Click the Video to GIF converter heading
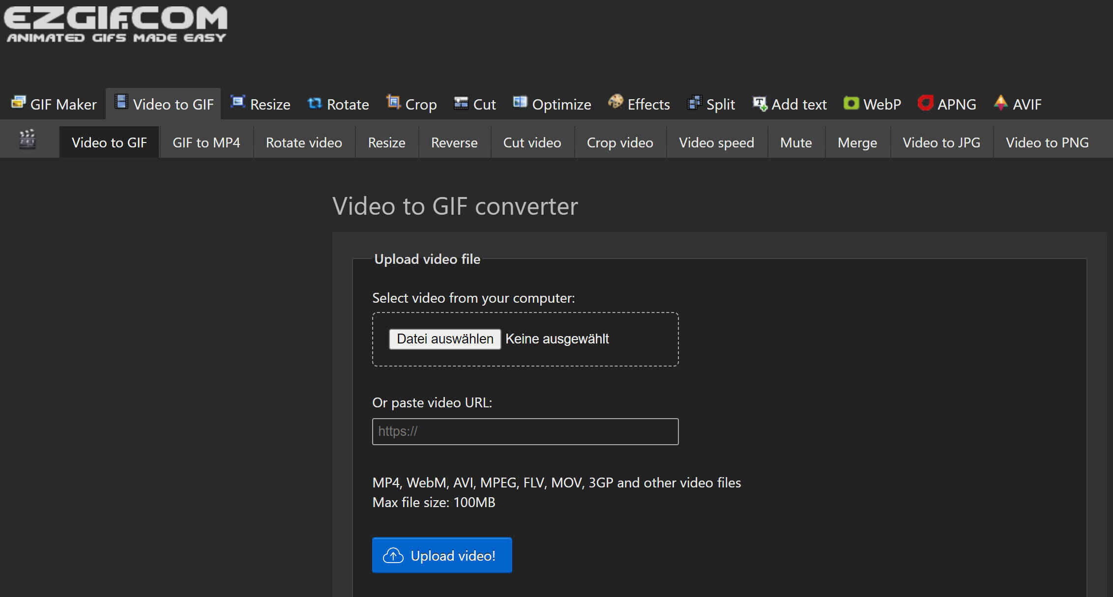1113x597 pixels. [x=455, y=206]
